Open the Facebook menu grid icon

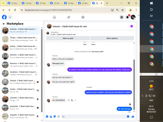[122, 17]
